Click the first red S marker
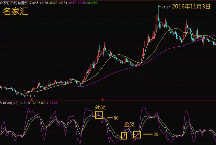 click(x=32, y=99)
